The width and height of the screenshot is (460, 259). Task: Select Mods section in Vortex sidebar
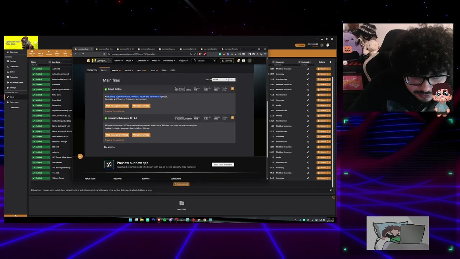tap(12, 97)
